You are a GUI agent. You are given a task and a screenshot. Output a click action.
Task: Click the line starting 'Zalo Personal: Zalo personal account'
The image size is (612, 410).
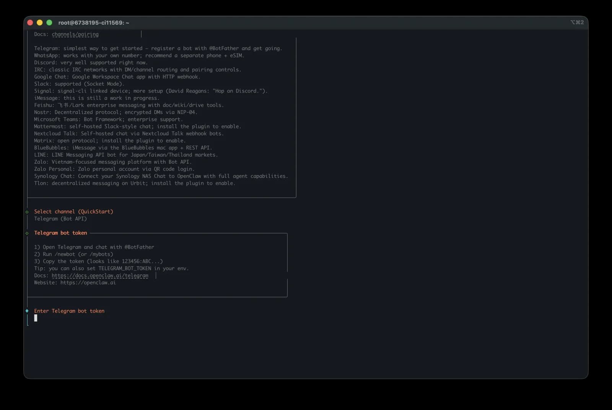pyautogui.click(x=114, y=169)
